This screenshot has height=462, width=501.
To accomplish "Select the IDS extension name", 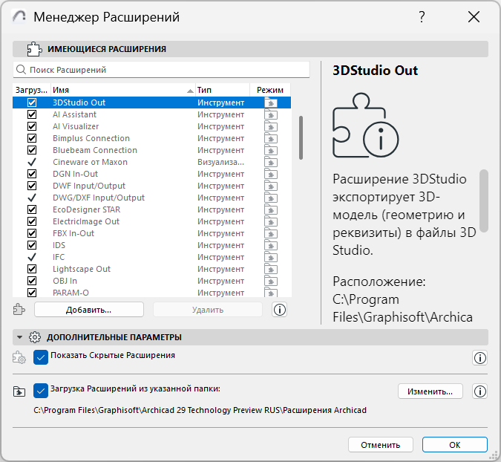I will (x=59, y=245).
